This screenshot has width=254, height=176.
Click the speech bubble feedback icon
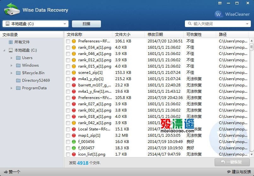[229, 172]
